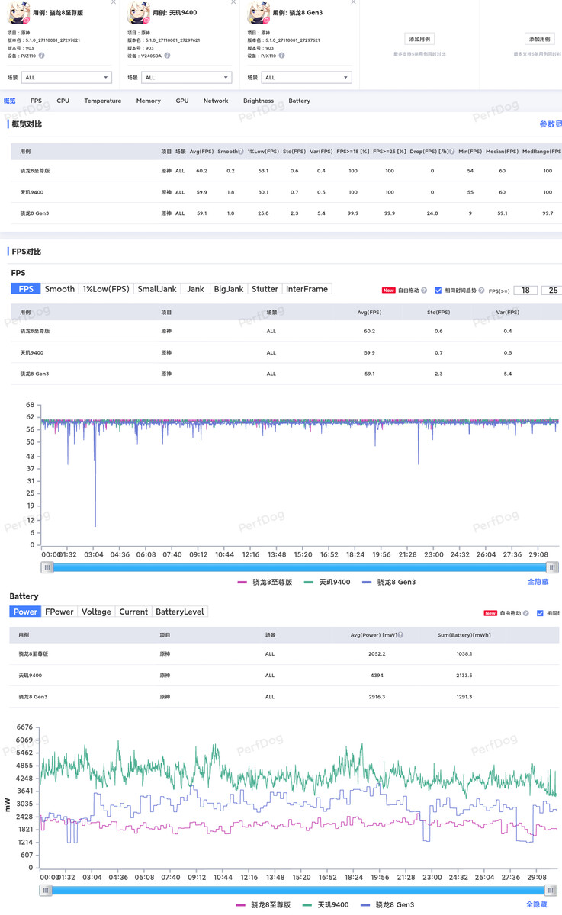Expand scene dropdown for 骁龙8 Gen3 case
The height and width of the screenshot is (915, 562).
tap(307, 78)
